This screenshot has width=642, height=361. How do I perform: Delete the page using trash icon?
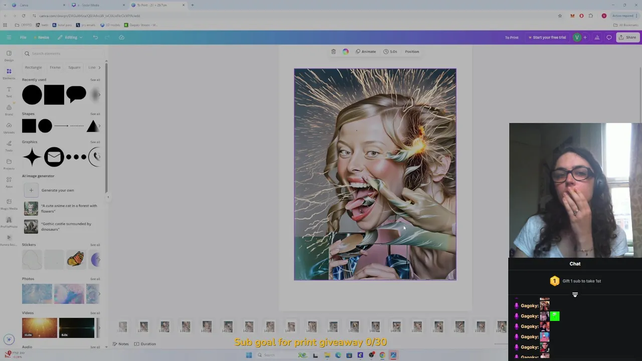click(x=334, y=52)
